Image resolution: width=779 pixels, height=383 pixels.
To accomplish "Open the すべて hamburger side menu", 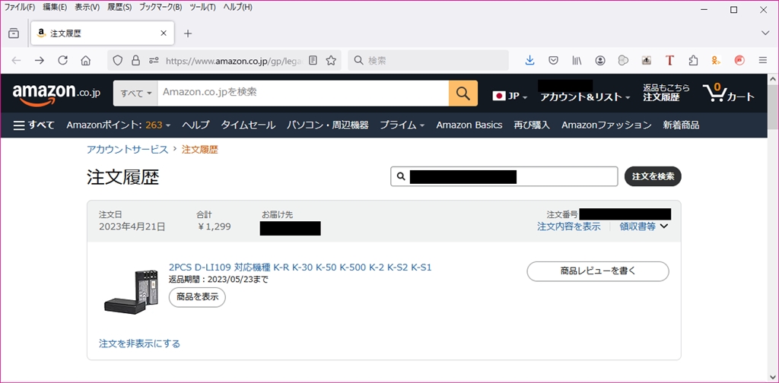I will (x=33, y=125).
